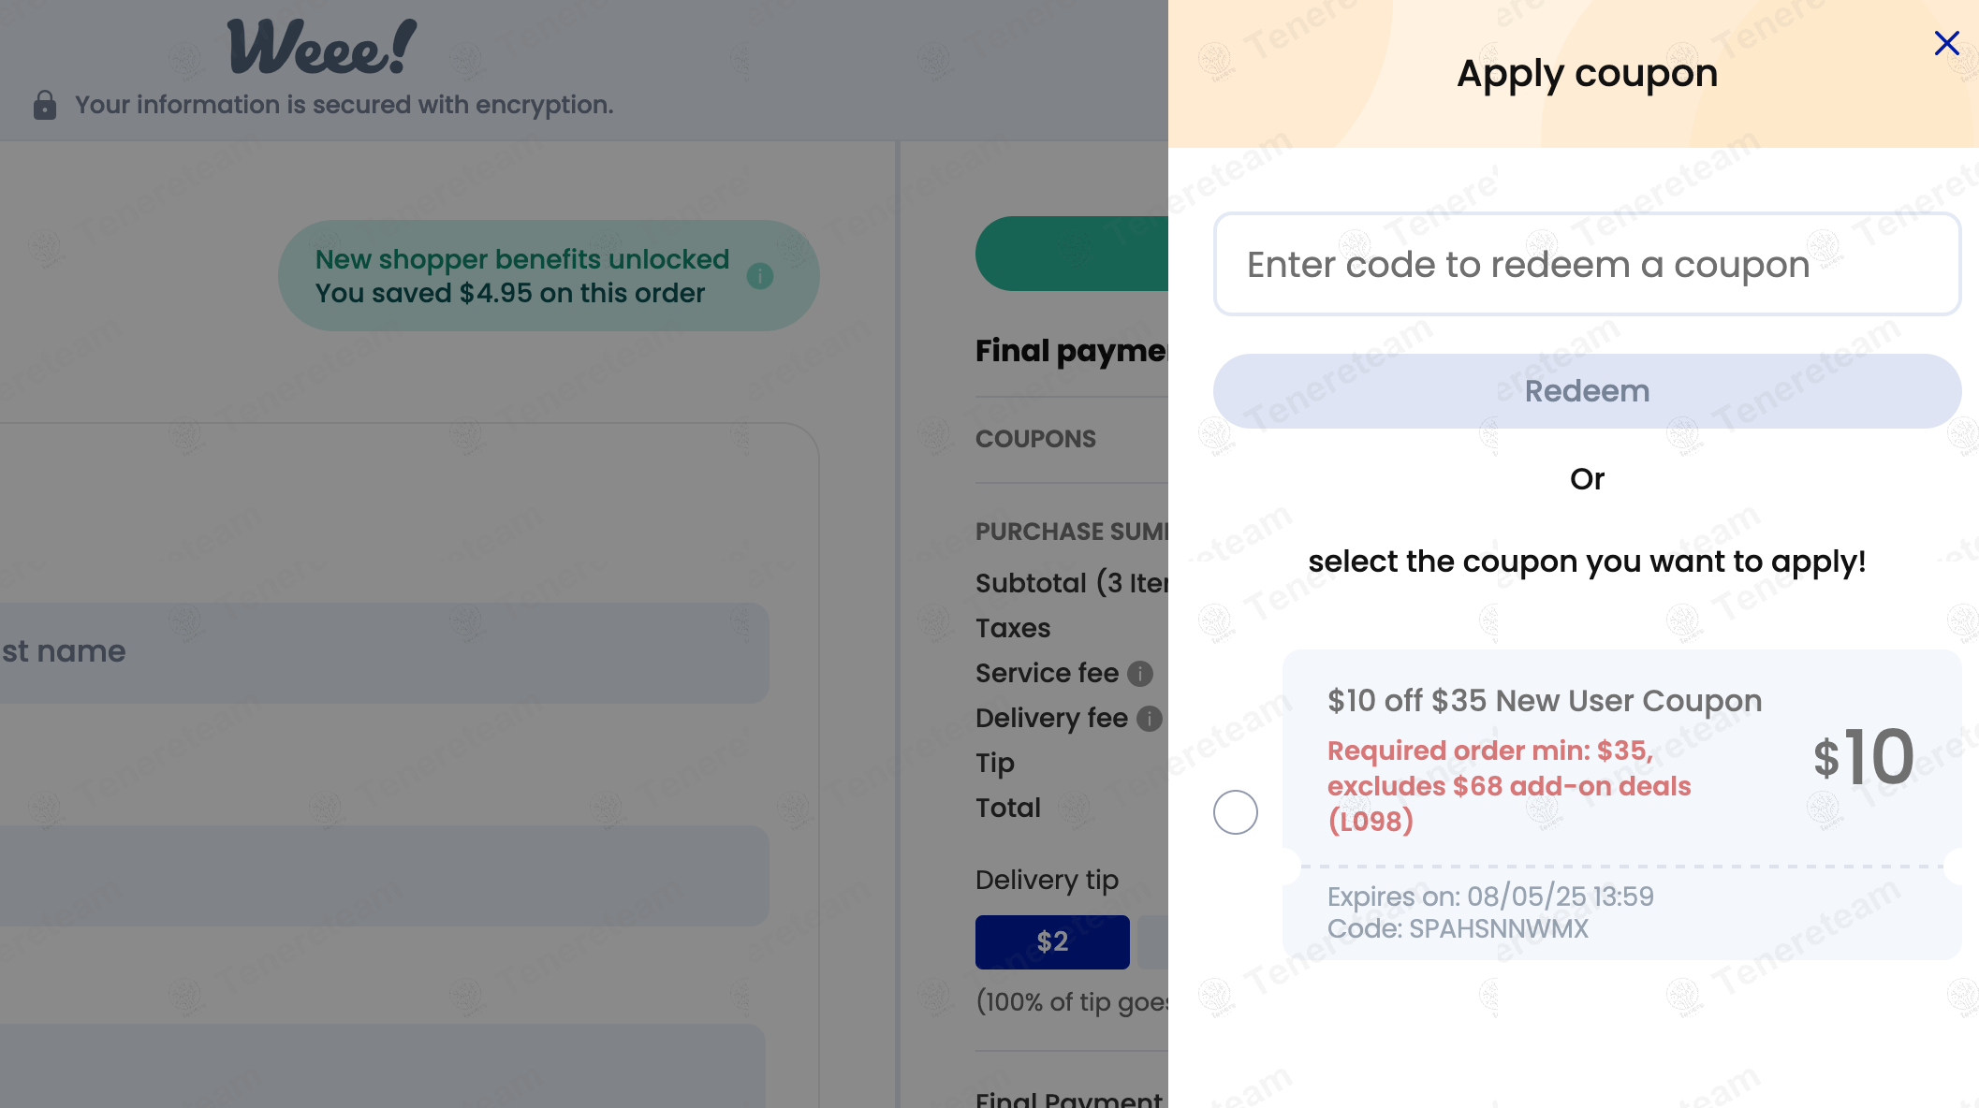
Task: Open info icon on New shopper benefits banner
Action: pyautogui.click(x=759, y=276)
